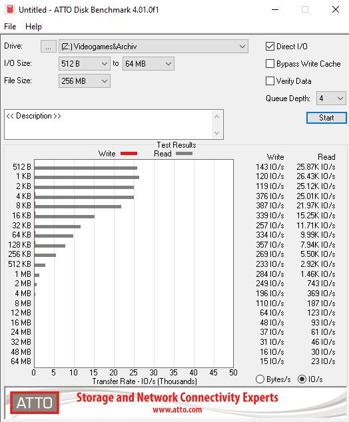The height and width of the screenshot is (422, 349).
Task: Click the '21.97K IO/s' read value
Action: tap(316, 206)
